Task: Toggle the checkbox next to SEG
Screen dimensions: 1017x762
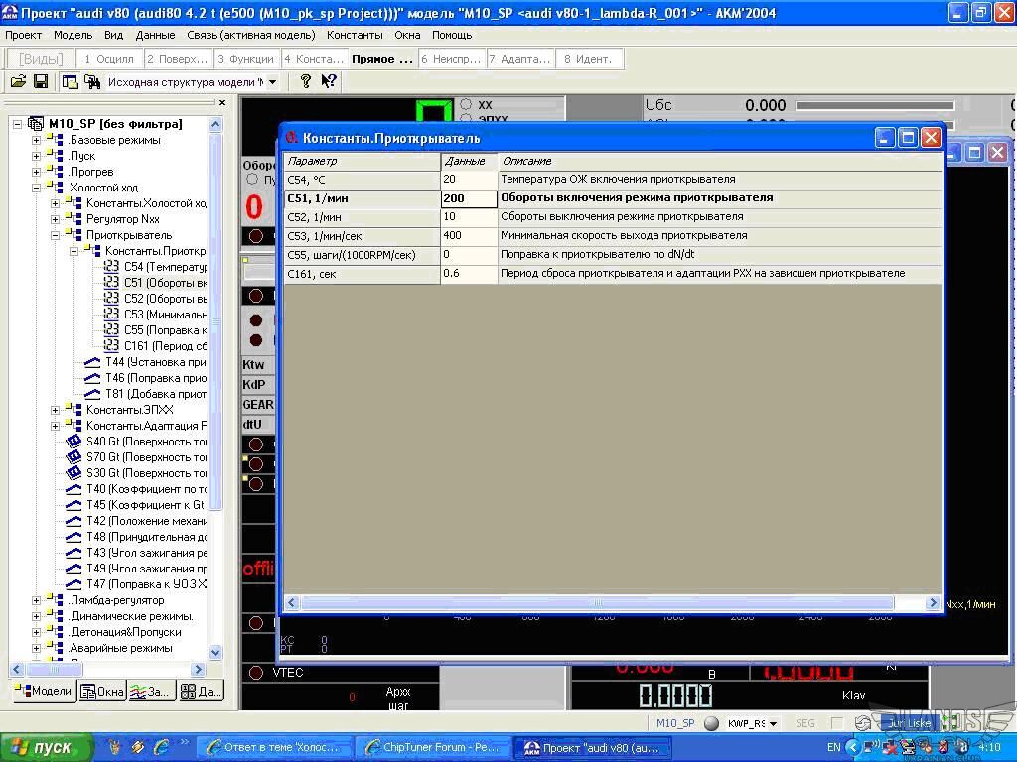Action: pos(836,723)
